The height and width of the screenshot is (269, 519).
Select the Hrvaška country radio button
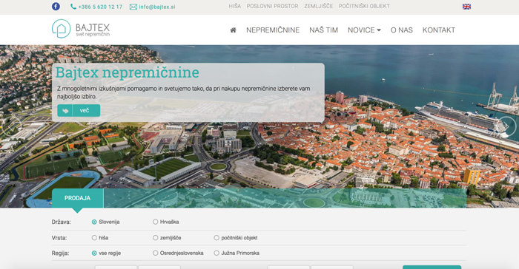pos(155,222)
